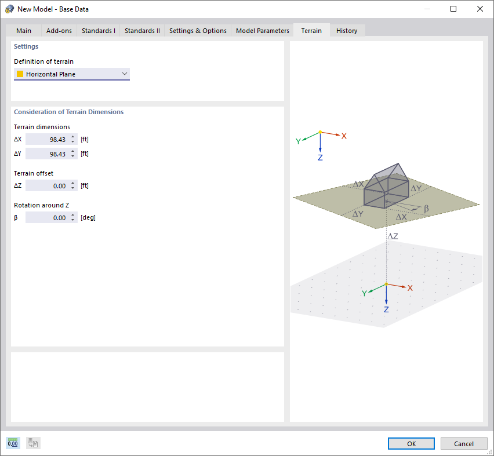
Task: Open the Settings & Options tab
Action: point(197,30)
